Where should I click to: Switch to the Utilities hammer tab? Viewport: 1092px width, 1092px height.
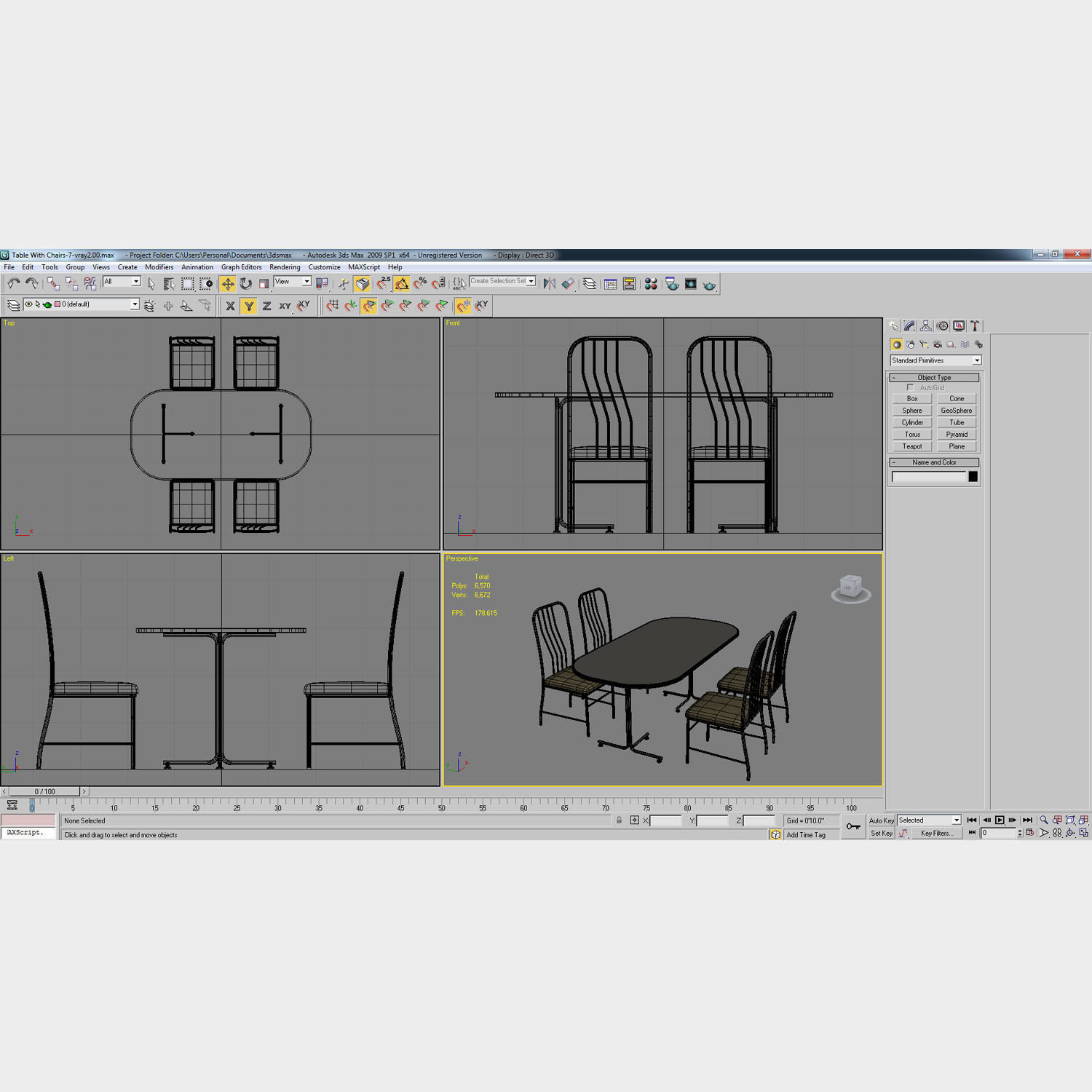pos(976,326)
